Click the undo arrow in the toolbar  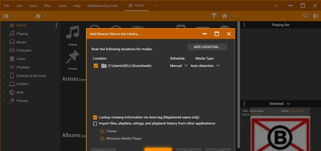(x=16, y=16)
